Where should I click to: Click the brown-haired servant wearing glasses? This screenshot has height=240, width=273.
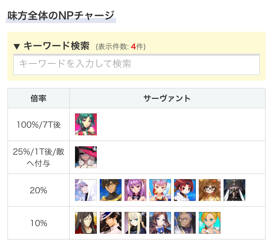click(210, 190)
